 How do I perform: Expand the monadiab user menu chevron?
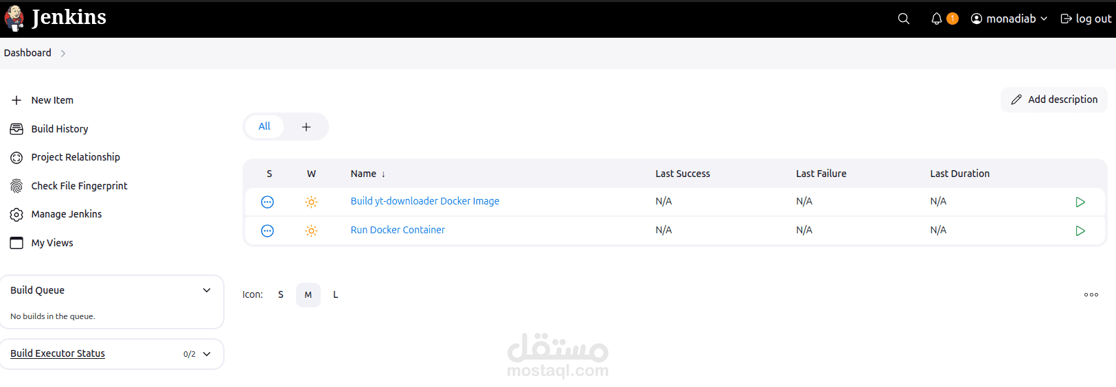point(1044,19)
